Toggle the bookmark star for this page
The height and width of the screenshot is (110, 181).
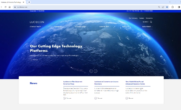(x=167, y=7)
